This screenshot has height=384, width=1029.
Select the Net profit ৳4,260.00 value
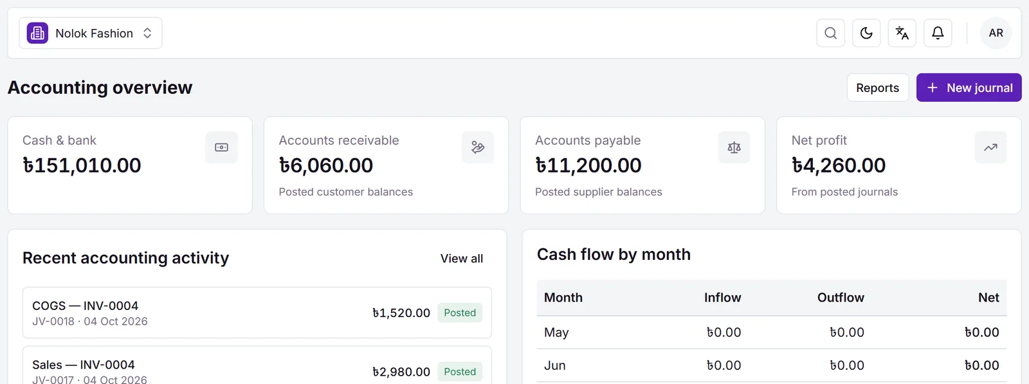tap(839, 165)
